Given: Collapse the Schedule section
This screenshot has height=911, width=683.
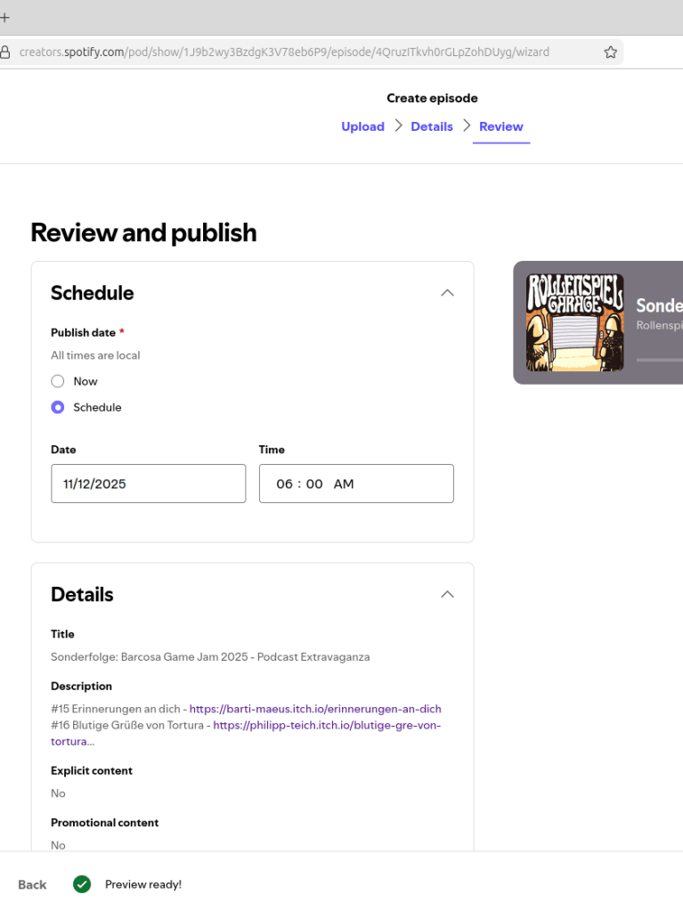Looking at the screenshot, I should (x=447, y=293).
